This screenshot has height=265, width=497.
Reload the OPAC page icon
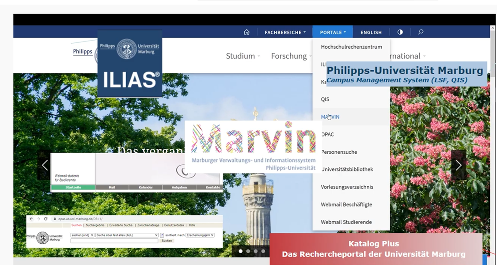click(x=46, y=219)
